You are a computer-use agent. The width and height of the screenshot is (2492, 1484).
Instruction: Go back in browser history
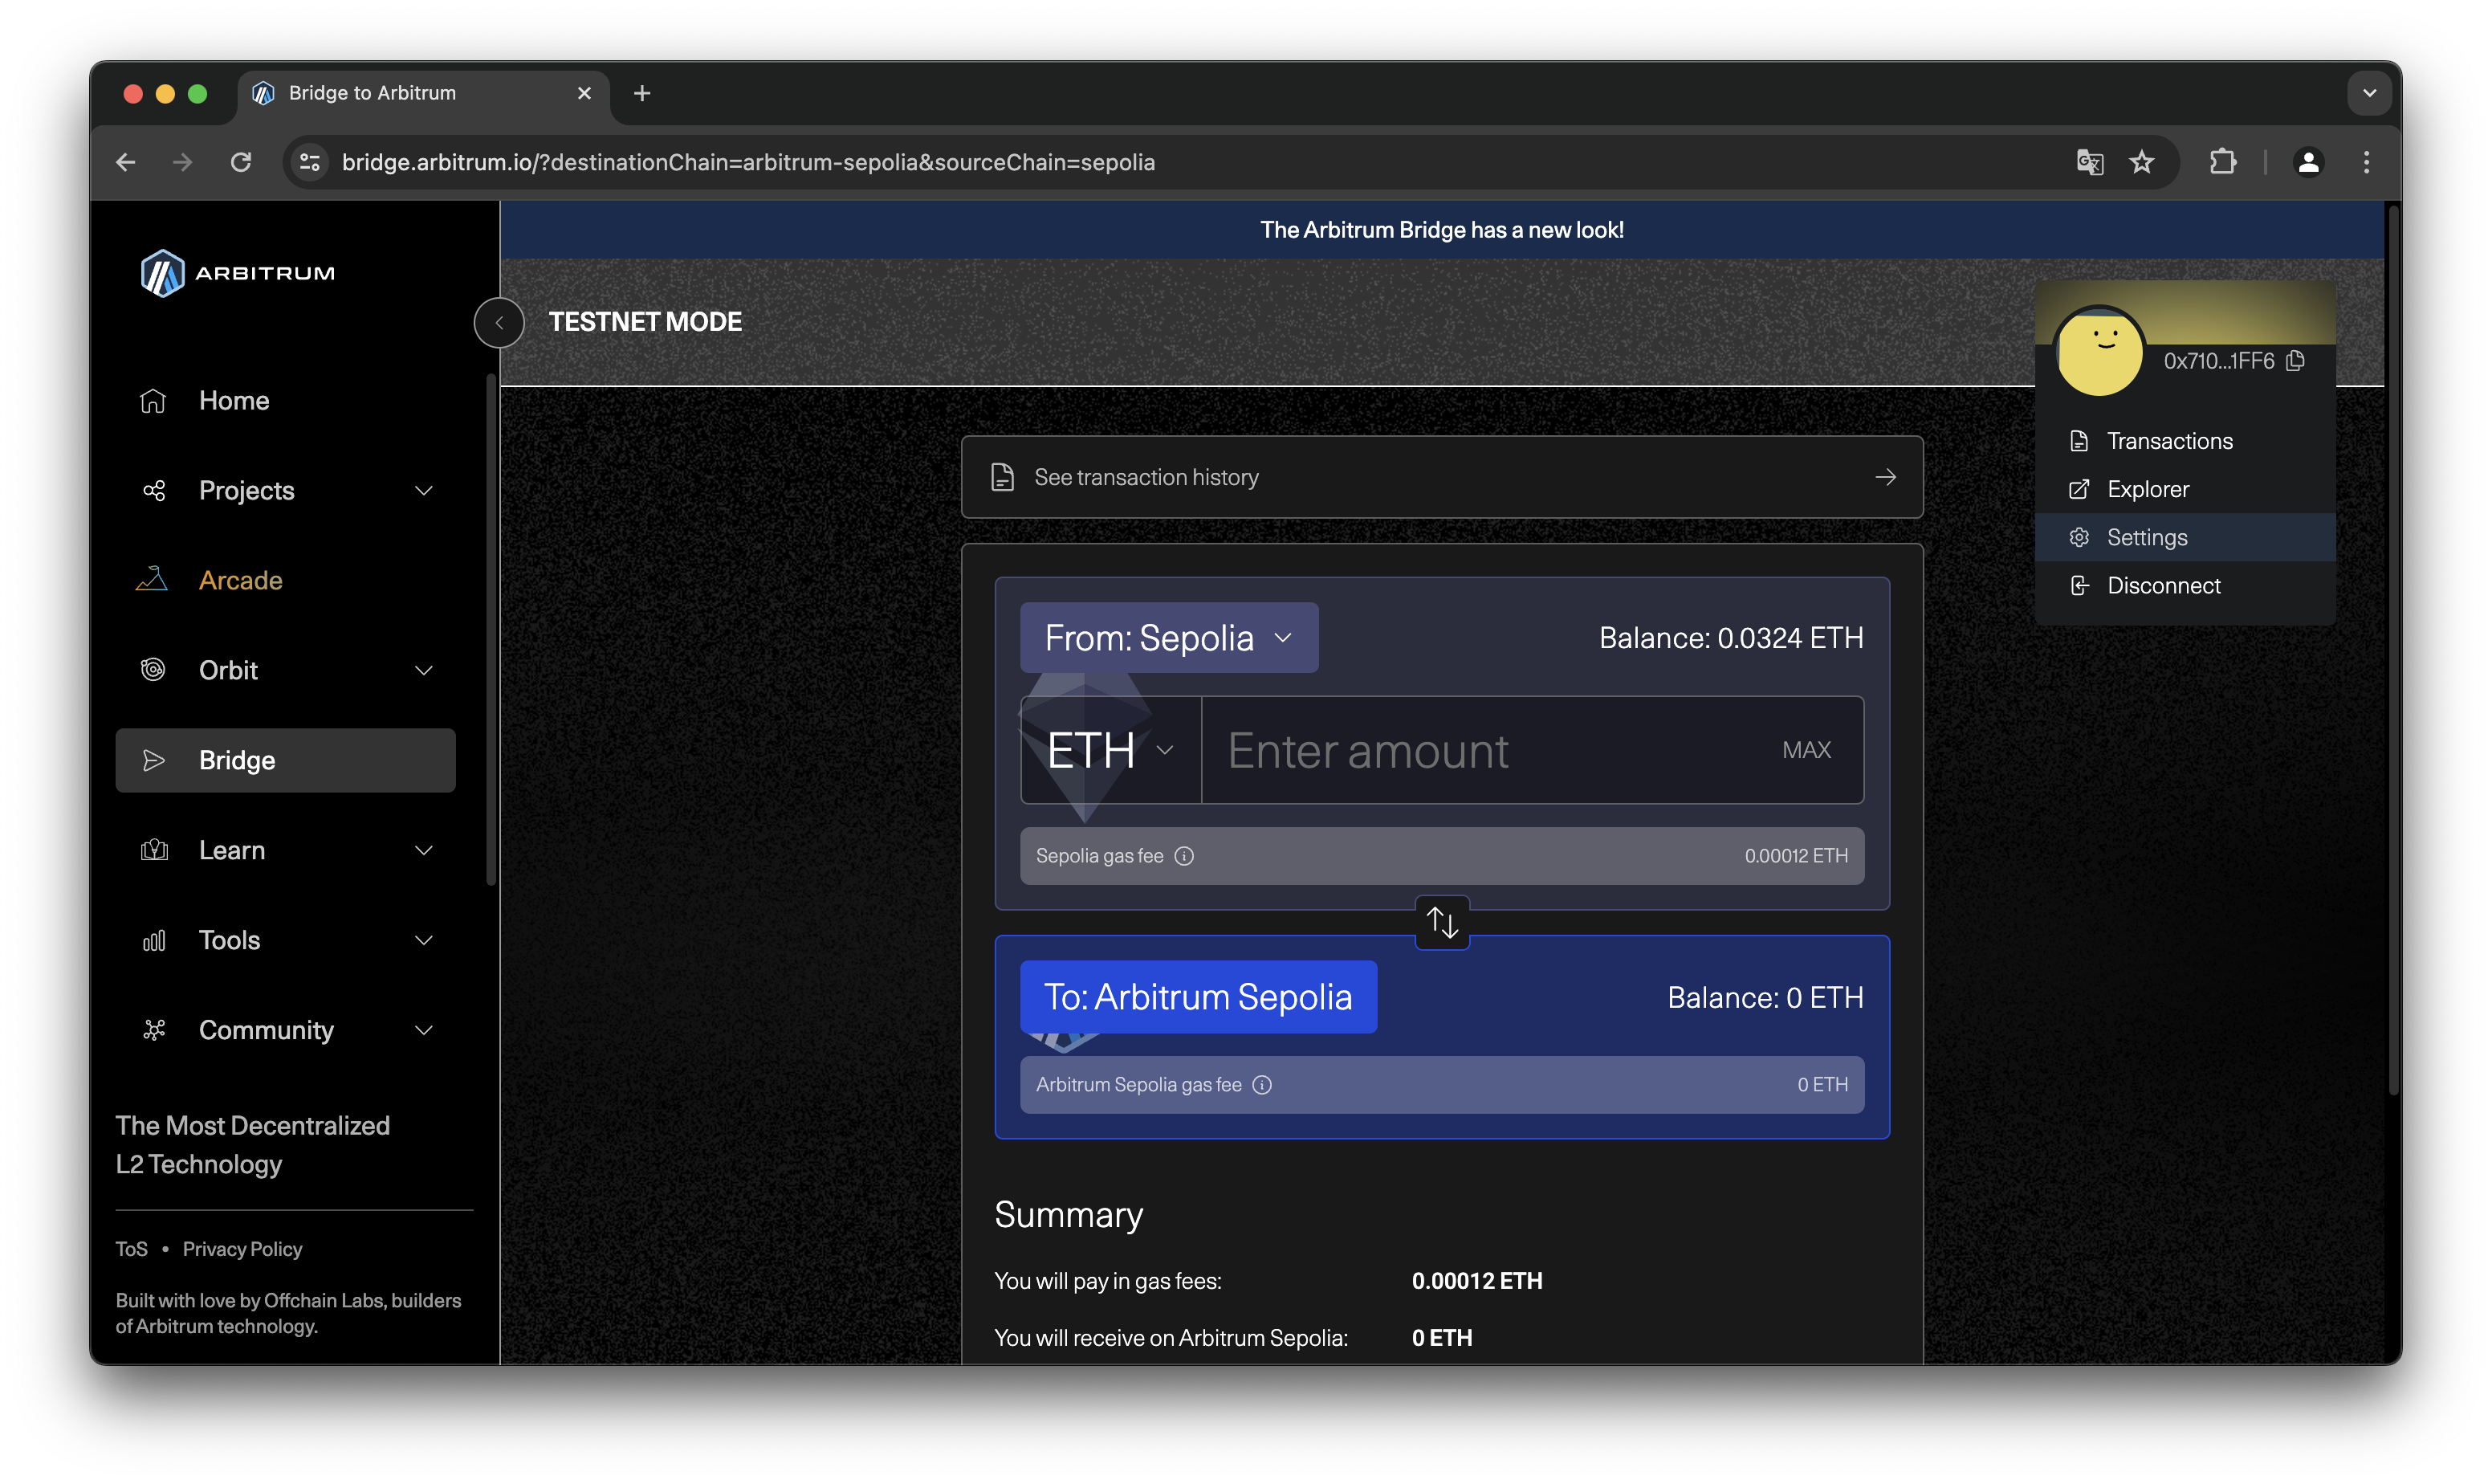click(126, 162)
